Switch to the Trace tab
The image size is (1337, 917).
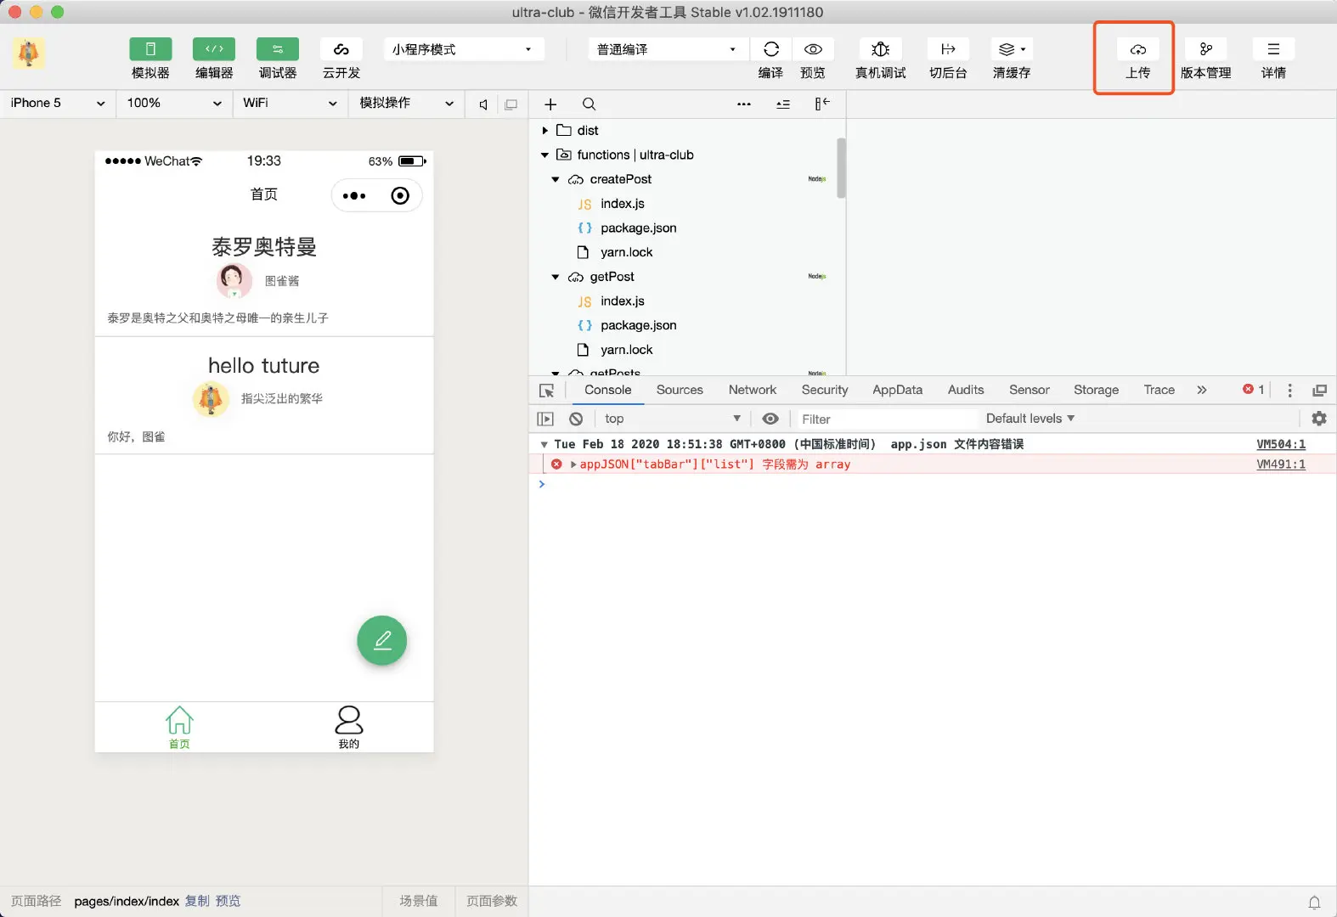pyautogui.click(x=1159, y=390)
